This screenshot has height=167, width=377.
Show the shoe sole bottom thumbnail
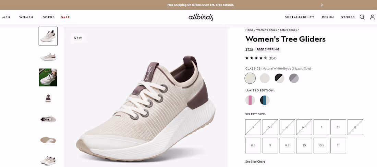tap(48, 140)
